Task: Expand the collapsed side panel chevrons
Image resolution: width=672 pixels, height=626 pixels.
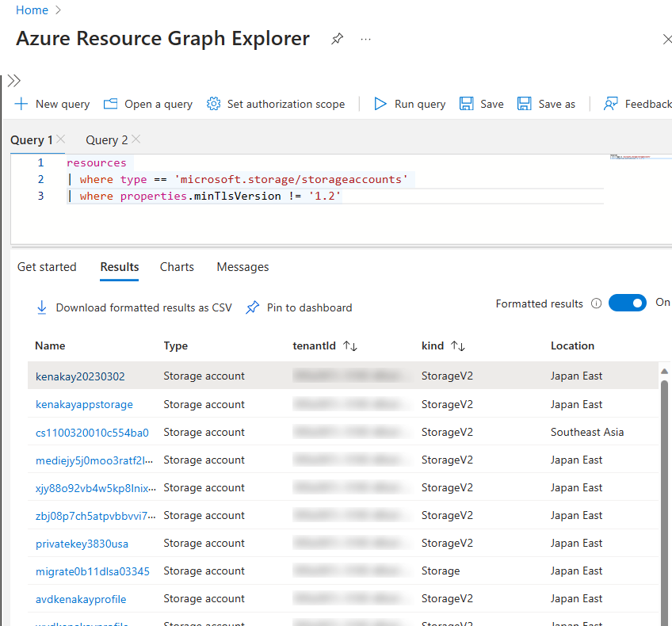Action: 14,81
